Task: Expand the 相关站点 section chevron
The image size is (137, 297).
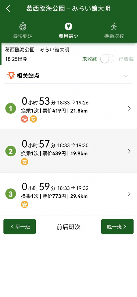Action: (126, 76)
